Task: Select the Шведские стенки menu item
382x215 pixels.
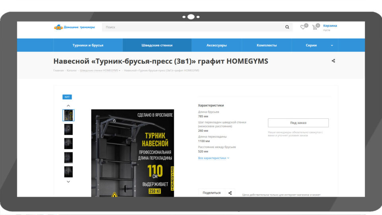Action: [x=157, y=45]
